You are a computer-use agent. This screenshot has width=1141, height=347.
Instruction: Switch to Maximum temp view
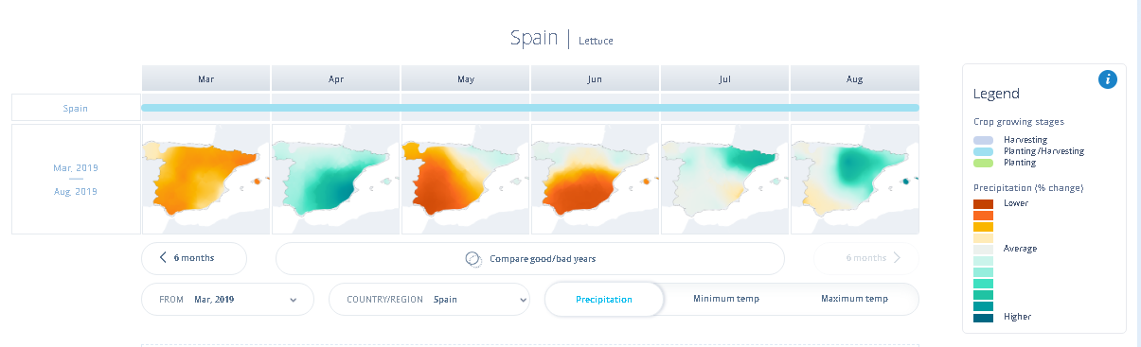[854, 300]
